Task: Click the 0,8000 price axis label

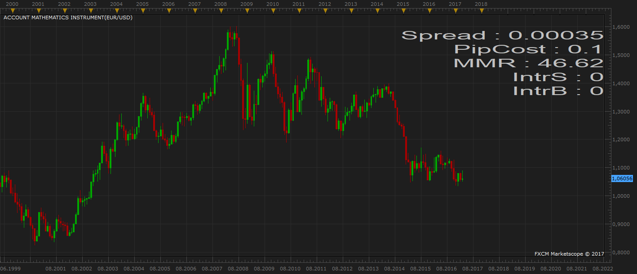Action: [x=620, y=252]
